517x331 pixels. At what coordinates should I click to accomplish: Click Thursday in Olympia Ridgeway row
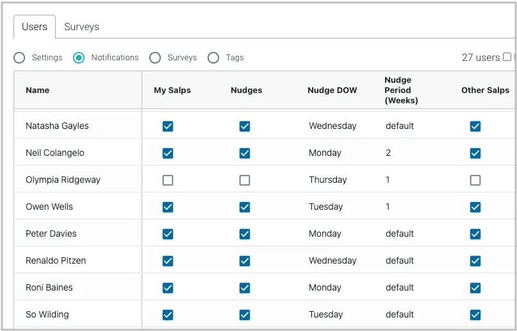[328, 180]
